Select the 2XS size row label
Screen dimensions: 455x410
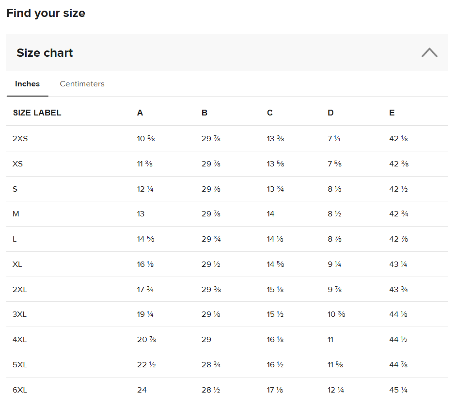click(20, 139)
